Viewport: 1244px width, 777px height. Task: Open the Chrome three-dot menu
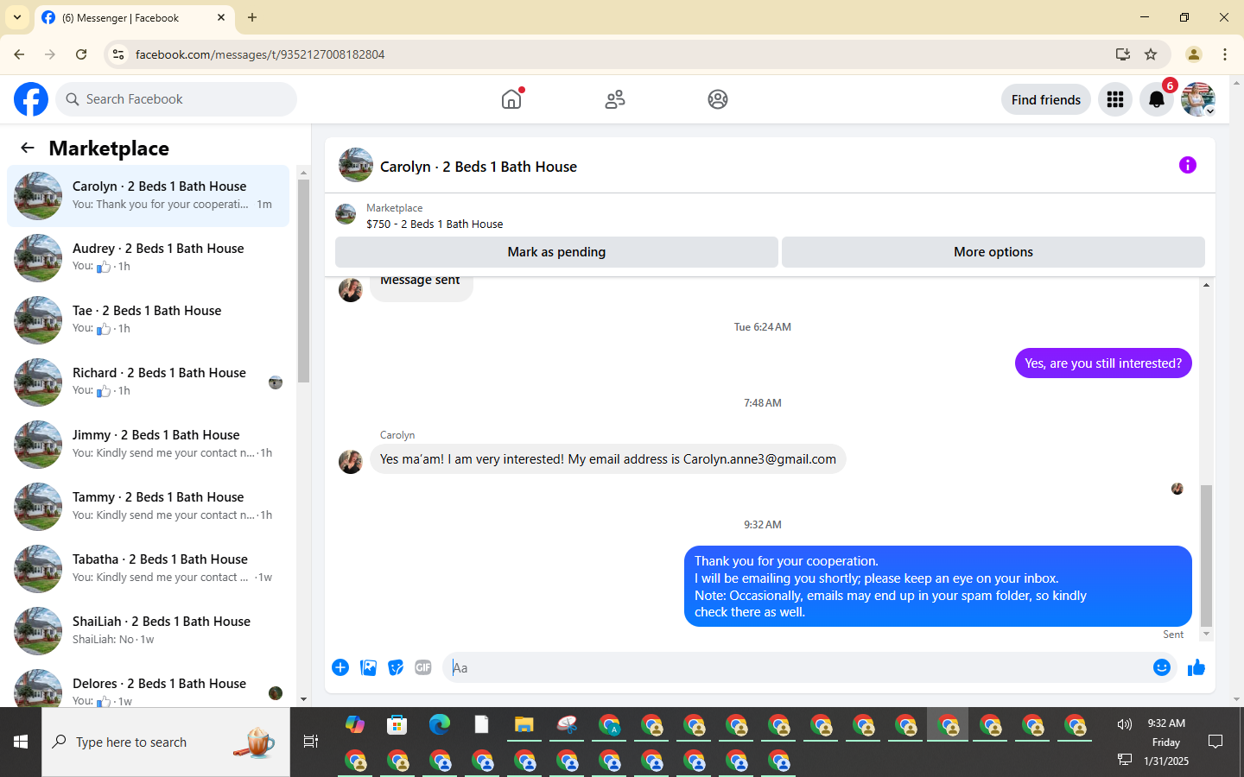tap(1225, 54)
